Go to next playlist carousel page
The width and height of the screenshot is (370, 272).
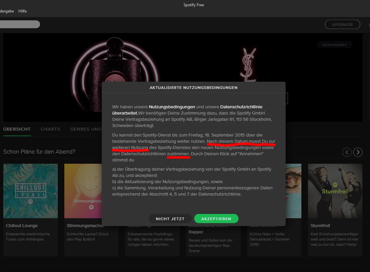click(358, 152)
